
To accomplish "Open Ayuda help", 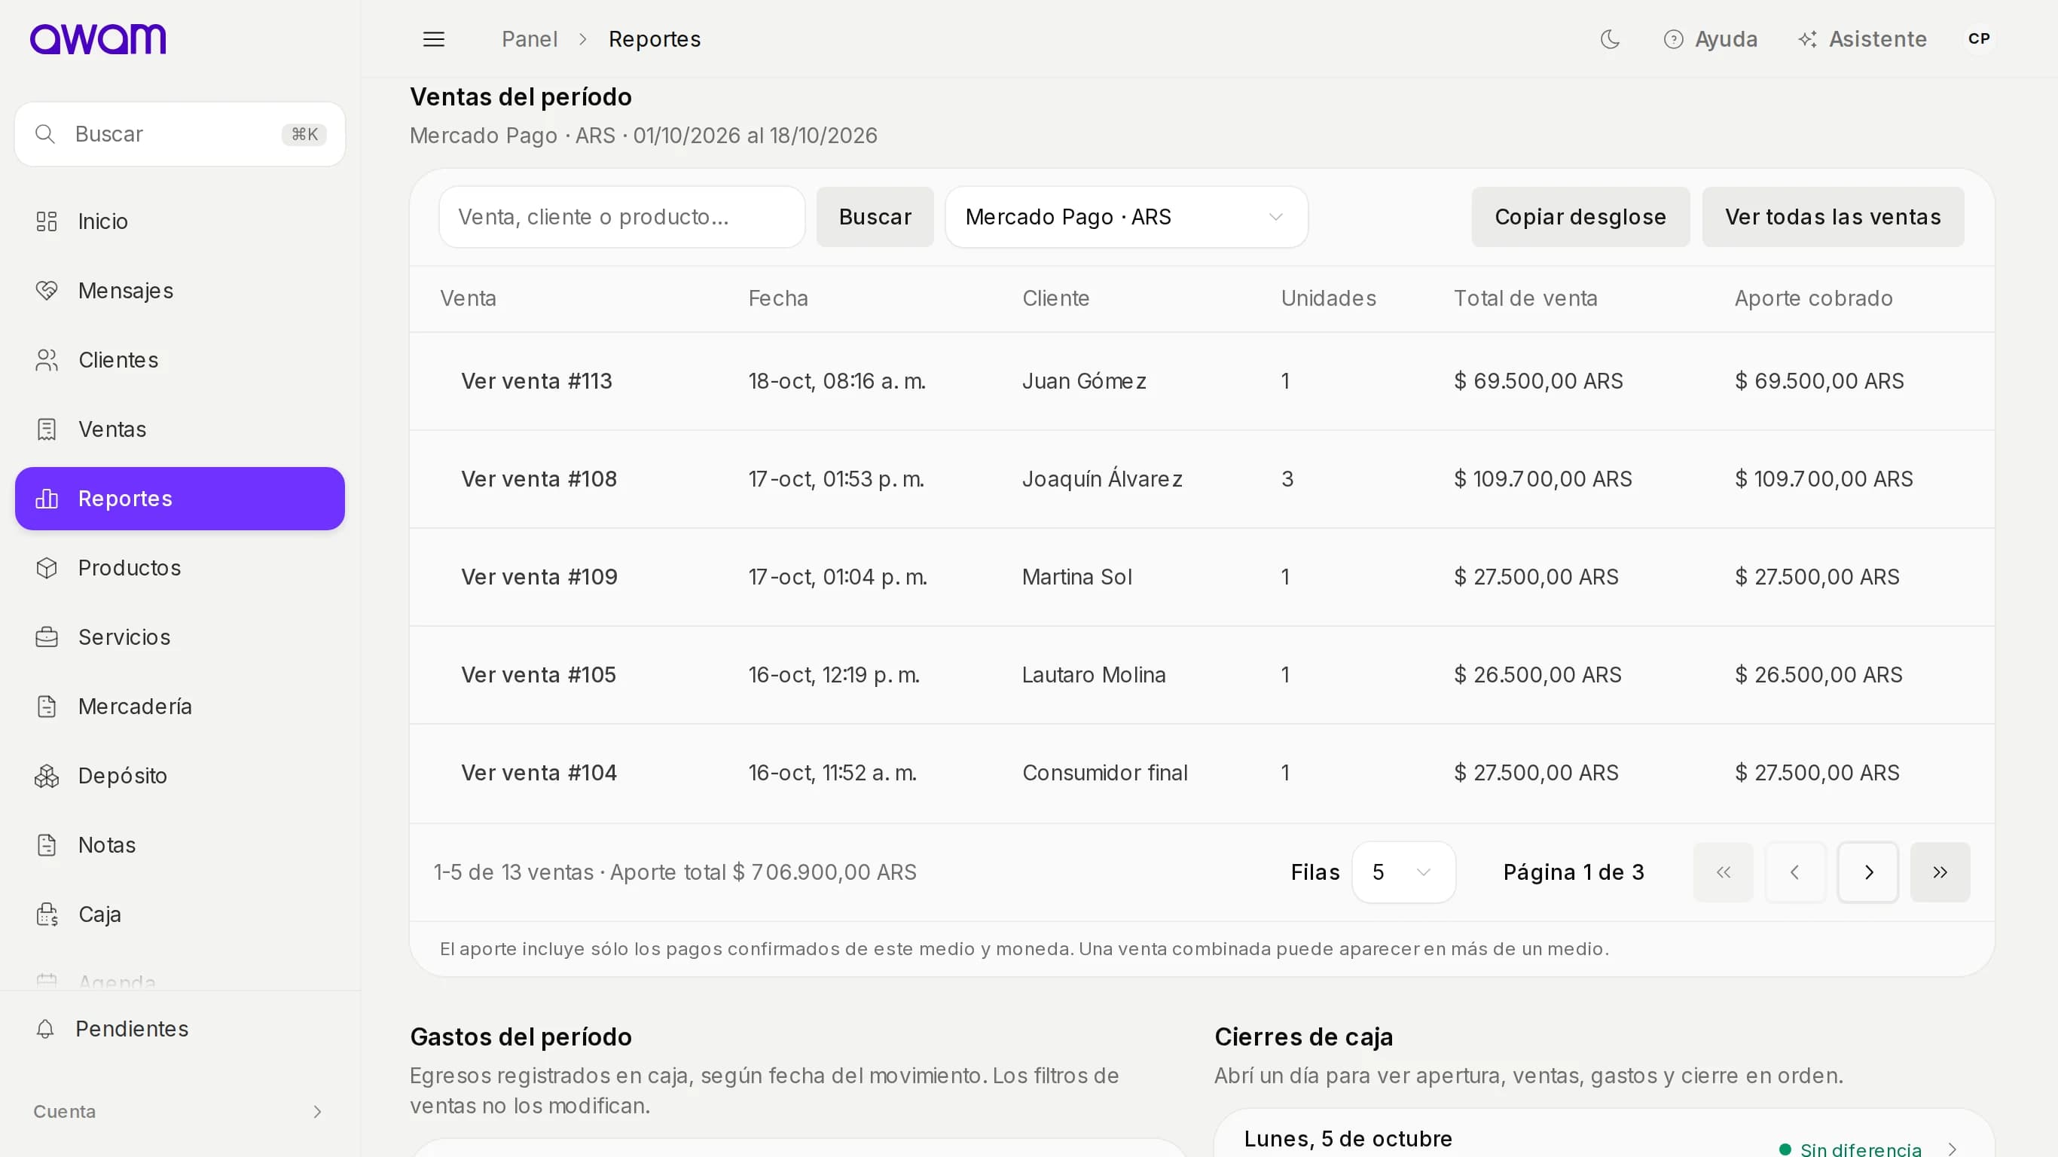I will point(1711,38).
